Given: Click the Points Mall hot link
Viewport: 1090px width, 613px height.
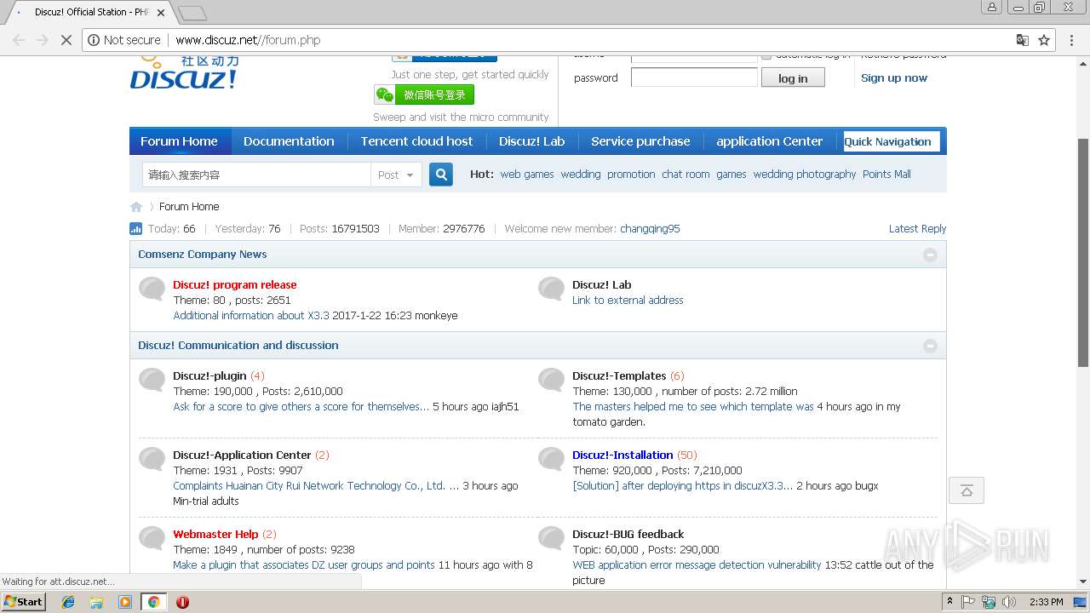Looking at the screenshot, I should (x=886, y=174).
